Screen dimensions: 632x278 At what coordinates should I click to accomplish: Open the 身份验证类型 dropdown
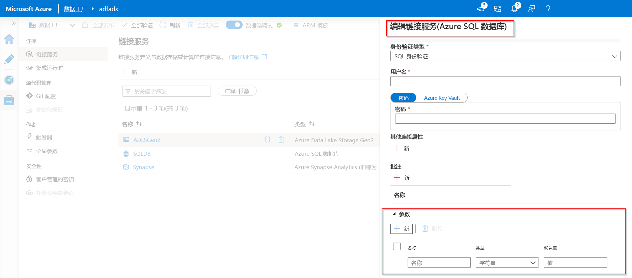click(x=505, y=56)
